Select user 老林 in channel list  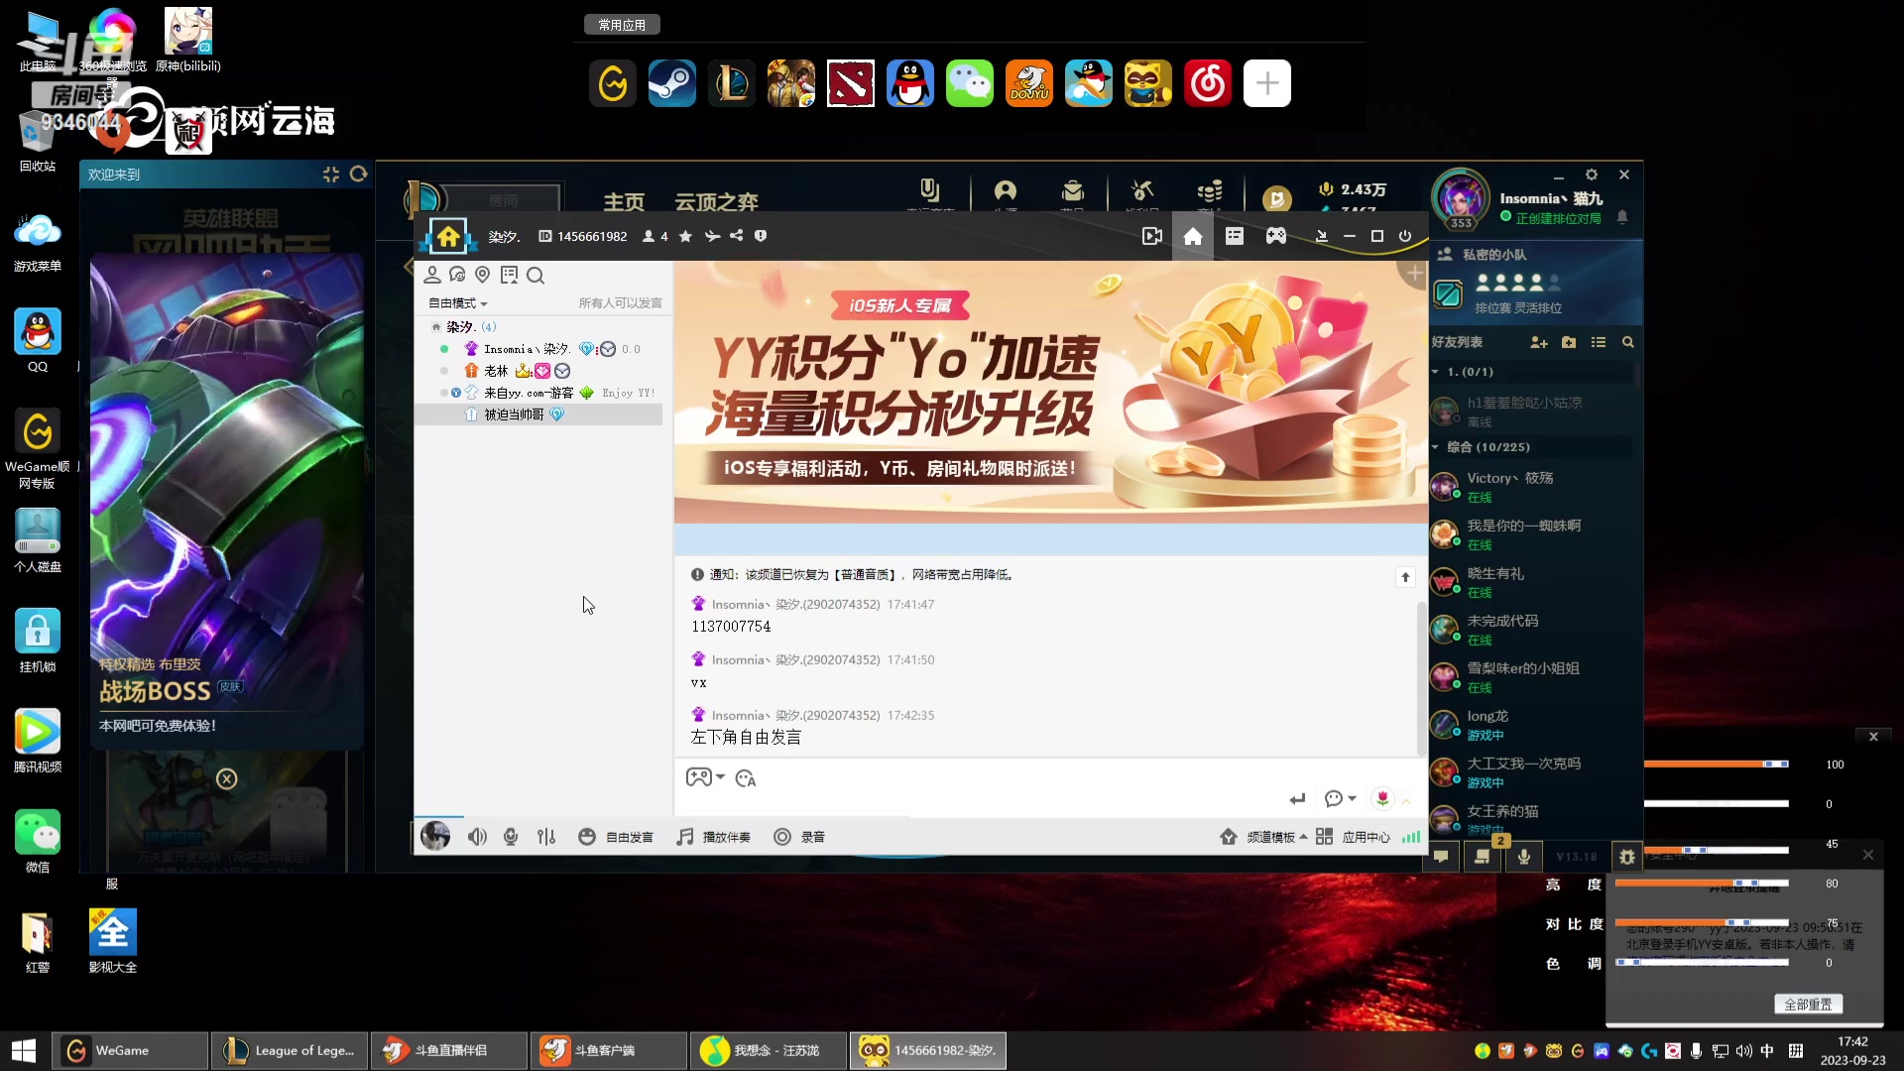tap(496, 371)
